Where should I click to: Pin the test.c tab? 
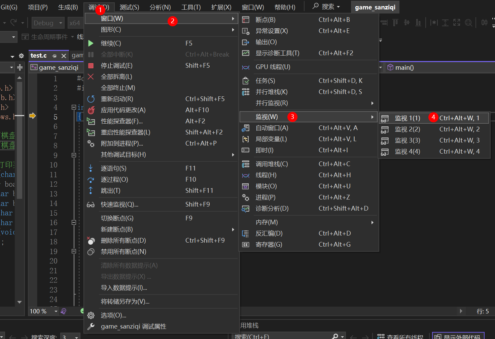(54, 56)
